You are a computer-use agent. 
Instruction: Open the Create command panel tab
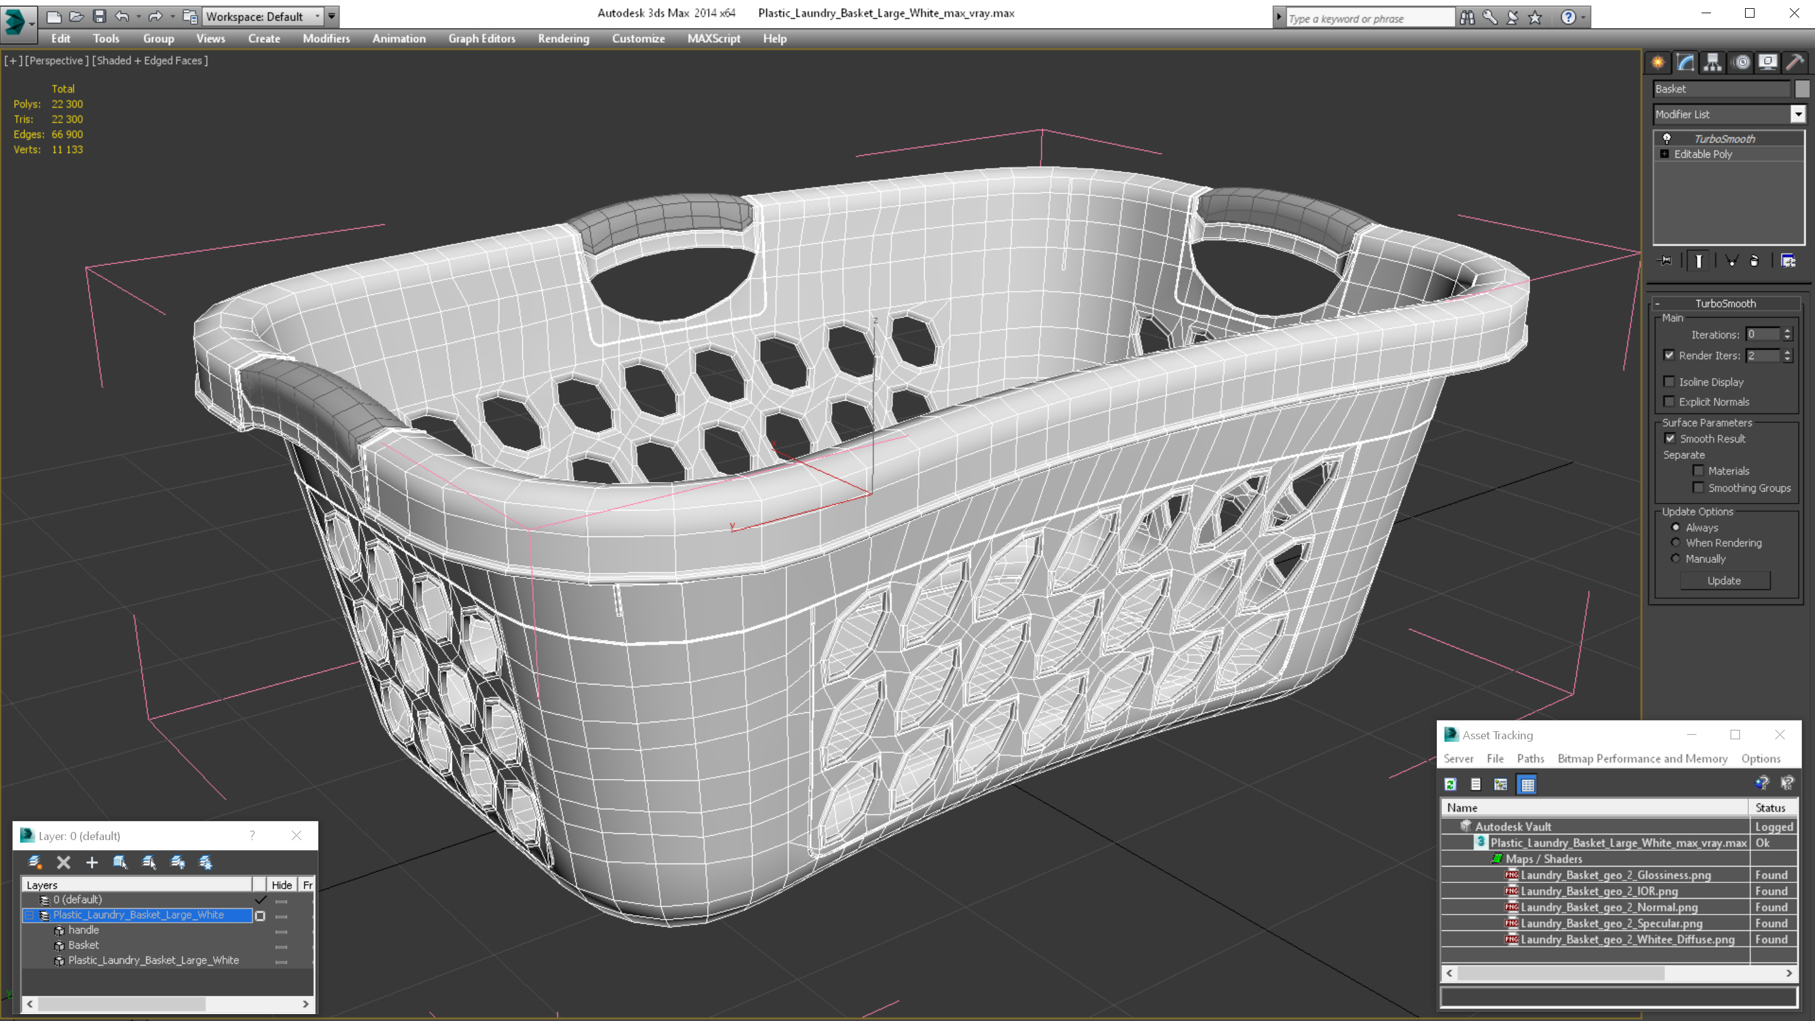1658,62
